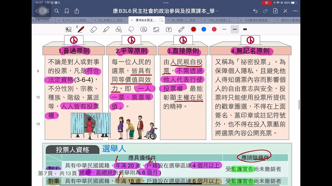Image resolution: width=332 pixels, height=186 pixels.
Task: Open the zoom writing window tool
Action: pyautogui.click(x=68, y=29)
